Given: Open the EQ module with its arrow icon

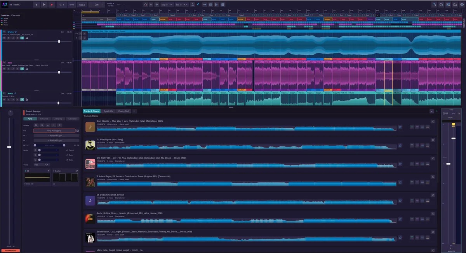Looking at the screenshot, I should 49,171.
